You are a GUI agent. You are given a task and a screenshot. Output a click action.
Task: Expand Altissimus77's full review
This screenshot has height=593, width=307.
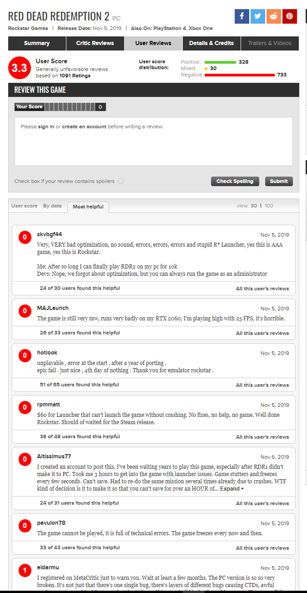click(x=232, y=489)
